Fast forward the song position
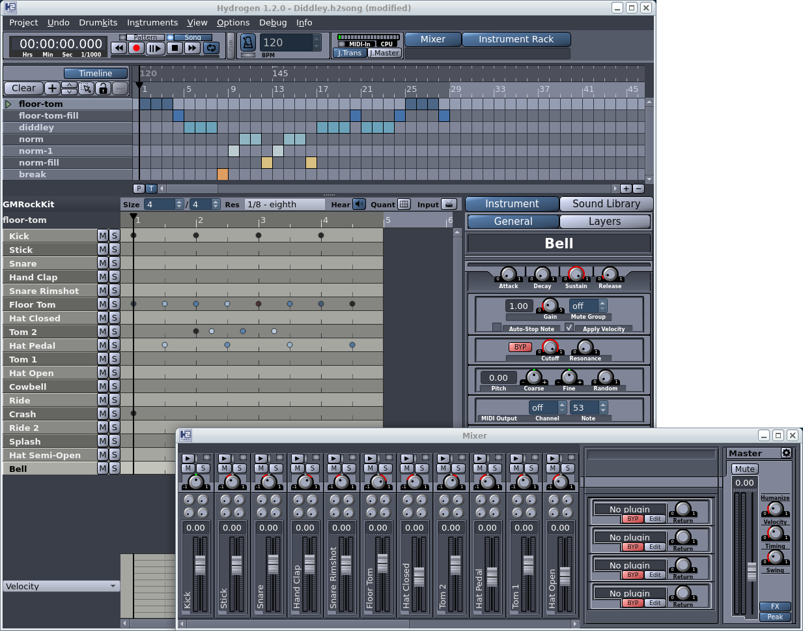Screen dimensions: 803x631 point(192,48)
